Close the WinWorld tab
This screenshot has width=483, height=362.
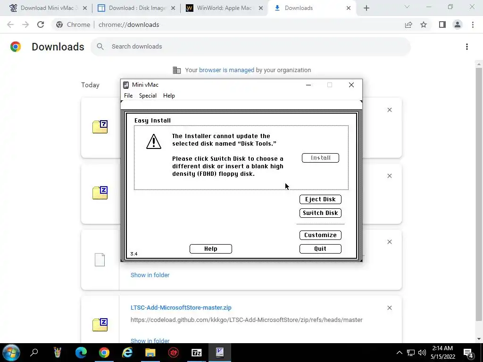coord(261,8)
